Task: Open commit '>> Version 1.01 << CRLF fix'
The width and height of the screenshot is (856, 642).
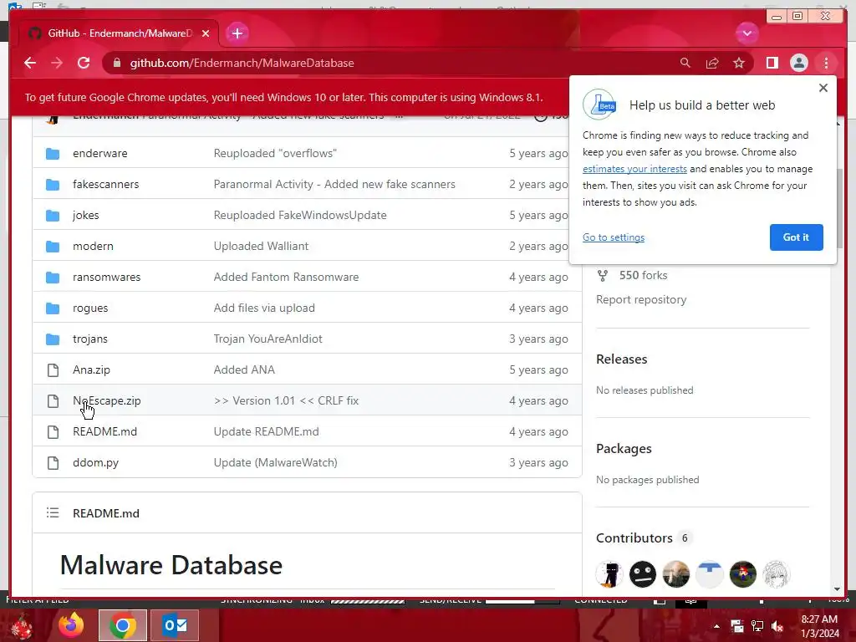Action: 286,400
